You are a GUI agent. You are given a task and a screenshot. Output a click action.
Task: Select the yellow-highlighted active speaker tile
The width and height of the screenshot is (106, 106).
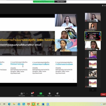(93, 36)
